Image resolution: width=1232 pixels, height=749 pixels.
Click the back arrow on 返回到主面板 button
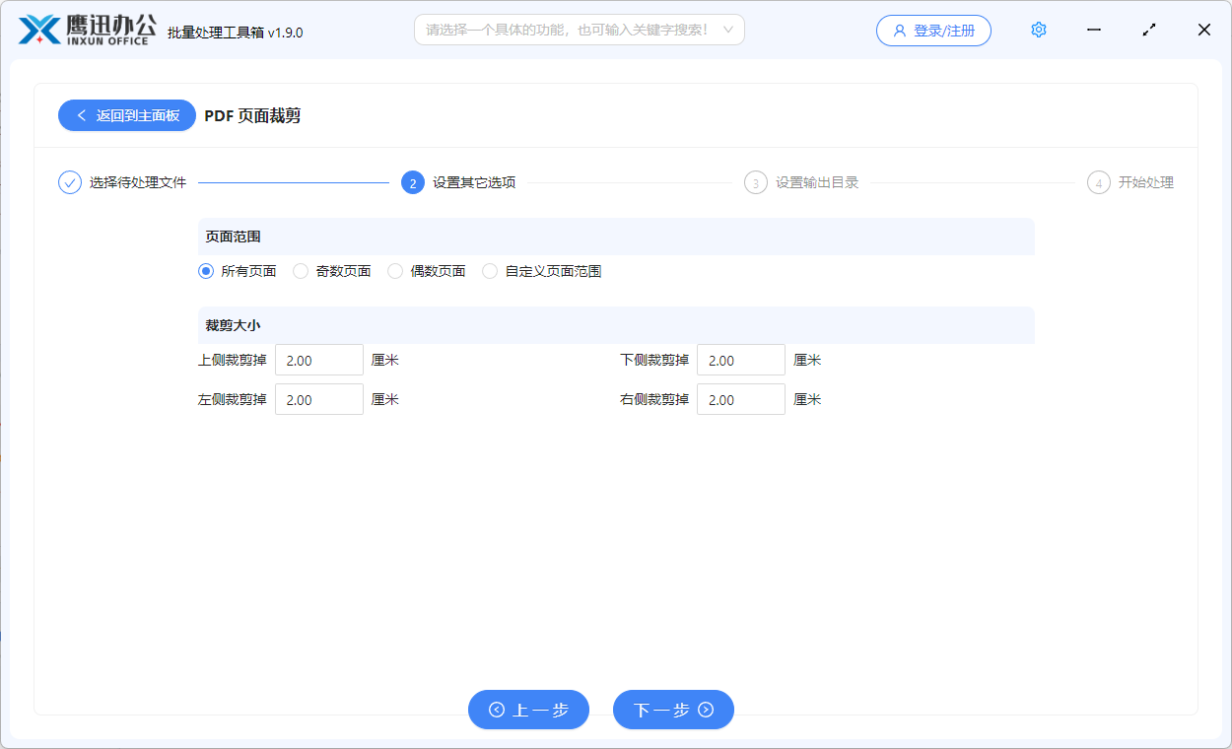(81, 115)
